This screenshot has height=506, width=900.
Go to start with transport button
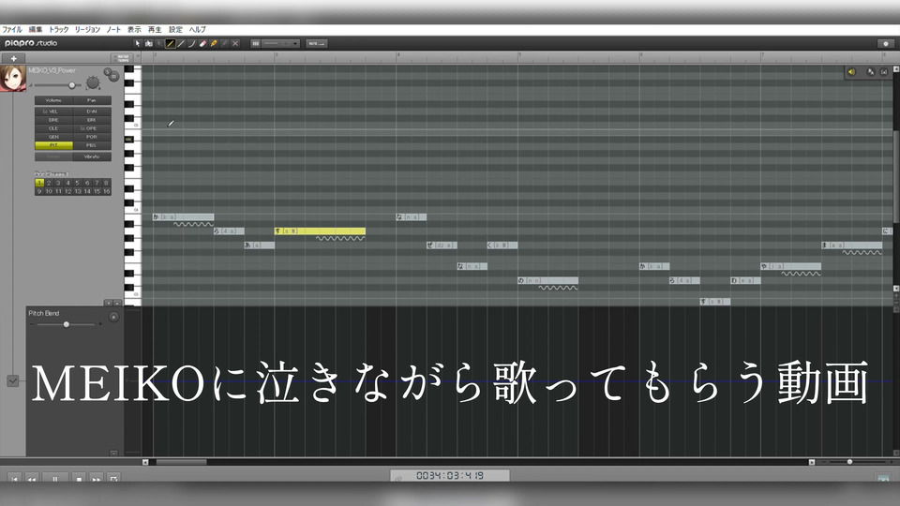[14, 479]
